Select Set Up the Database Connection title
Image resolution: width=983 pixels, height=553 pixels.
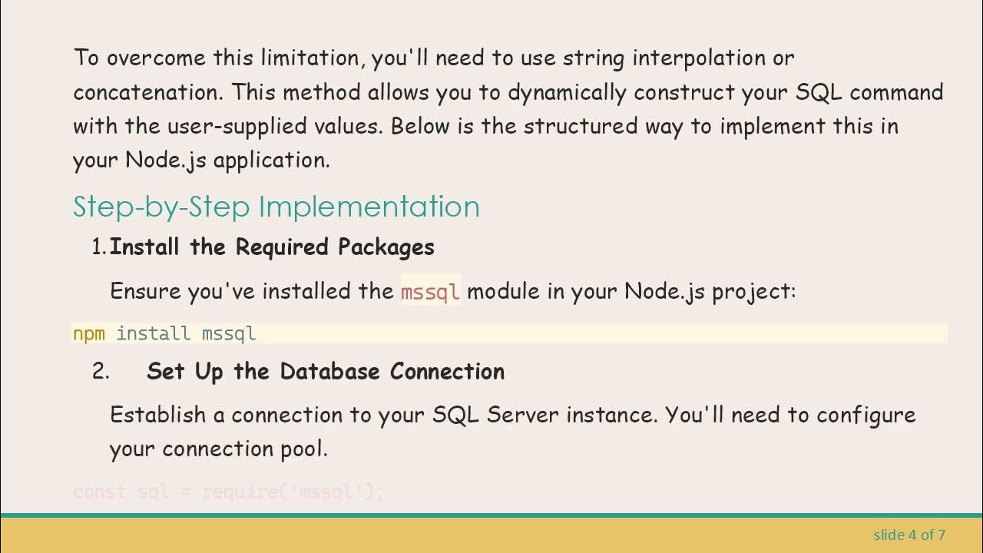tap(325, 372)
